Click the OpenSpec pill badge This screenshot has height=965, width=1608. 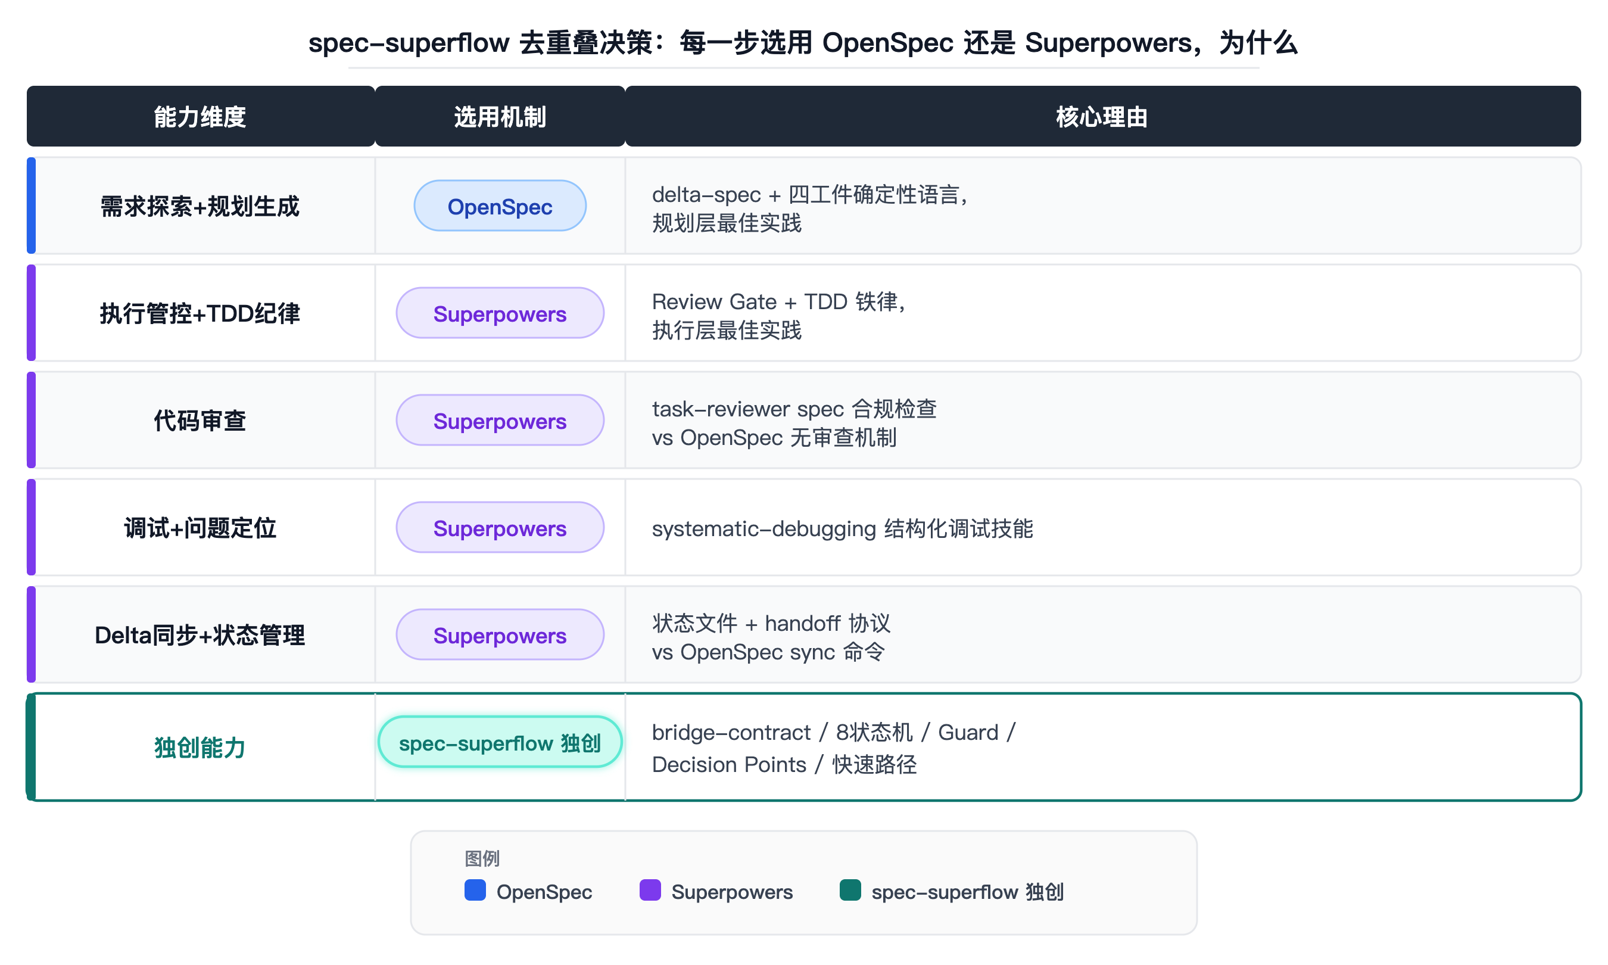pos(500,206)
